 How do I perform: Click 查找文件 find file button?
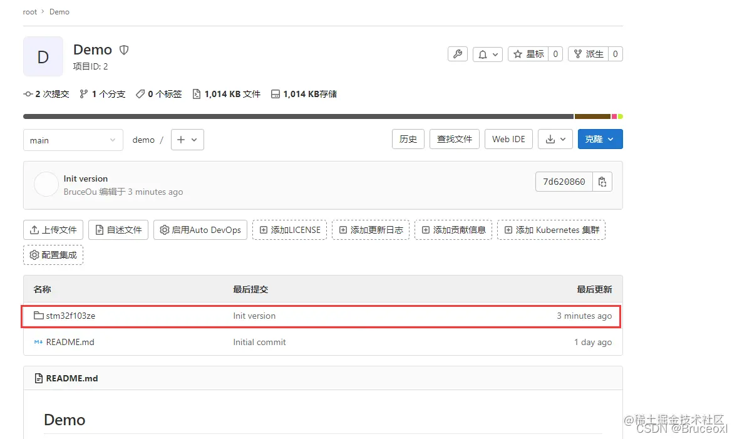point(454,139)
